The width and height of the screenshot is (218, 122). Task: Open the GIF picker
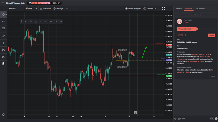pyautogui.click(x=212, y=119)
